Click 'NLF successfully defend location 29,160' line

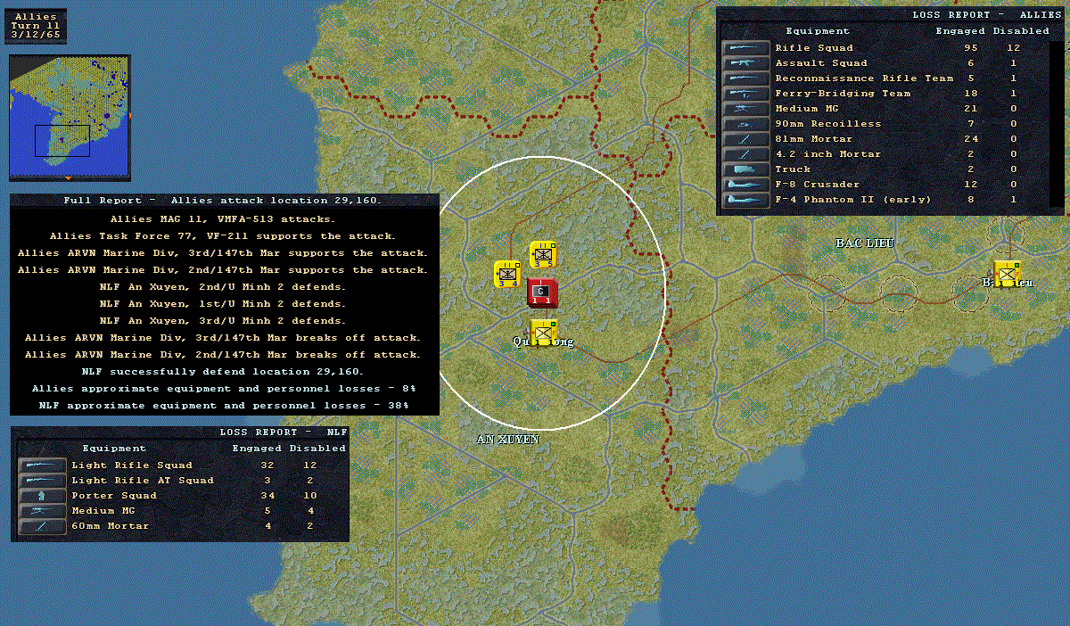[x=223, y=372]
